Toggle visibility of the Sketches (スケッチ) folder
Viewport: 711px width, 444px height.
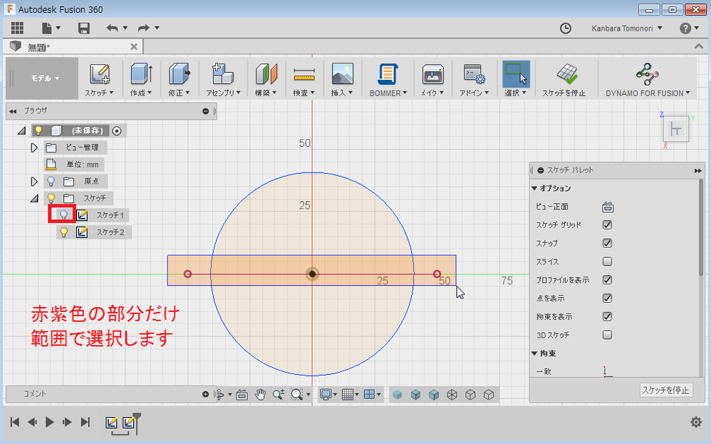point(51,198)
